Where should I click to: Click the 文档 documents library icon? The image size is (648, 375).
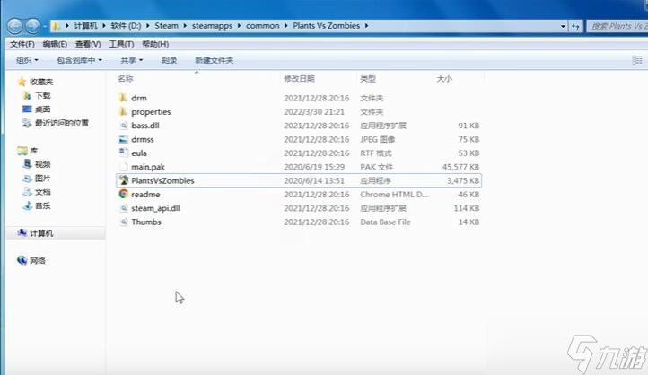27,192
